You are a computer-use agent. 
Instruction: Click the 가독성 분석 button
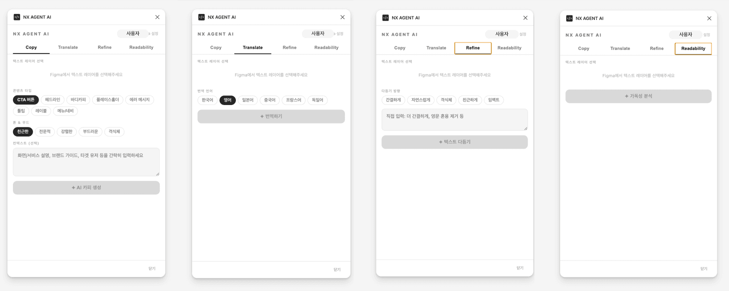(638, 96)
